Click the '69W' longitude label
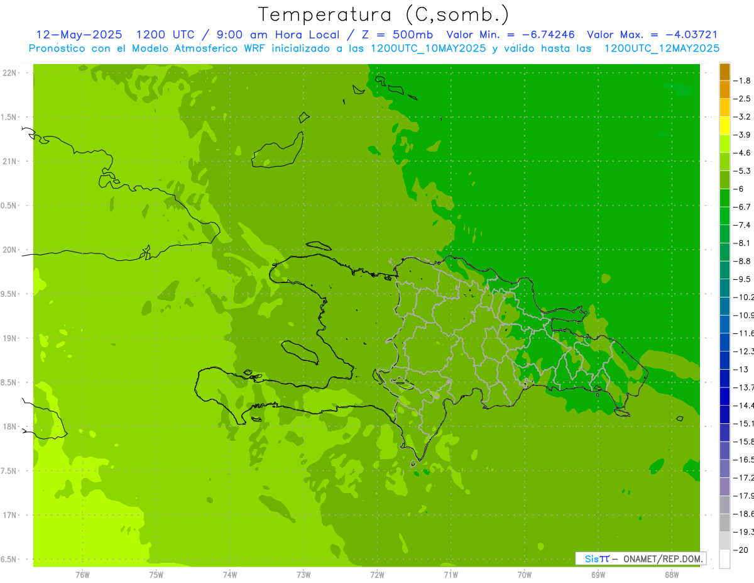 pos(598,574)
